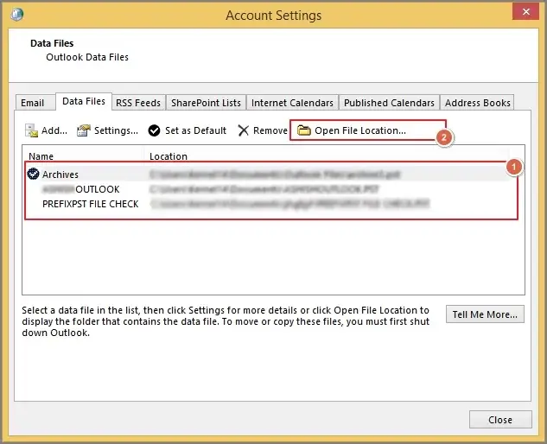Go to the Internet Calendars tab
Image resolution: width=547 pixels, height=444 pixels.
click(292, 103)
